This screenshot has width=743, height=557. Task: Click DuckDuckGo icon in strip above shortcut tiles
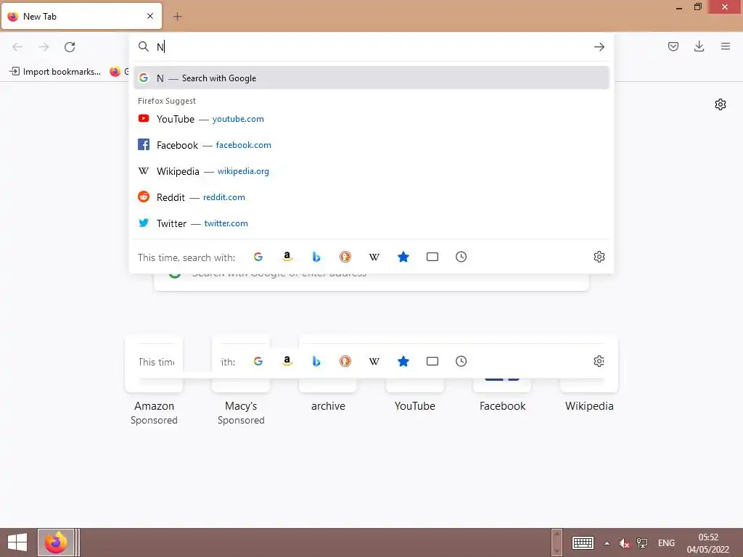(345, 361)
